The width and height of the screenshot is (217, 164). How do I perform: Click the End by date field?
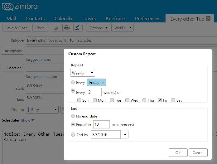point(106,135)
